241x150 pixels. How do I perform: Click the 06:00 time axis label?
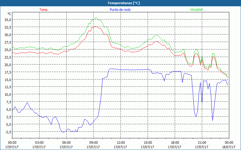click(x=66, y=143)
